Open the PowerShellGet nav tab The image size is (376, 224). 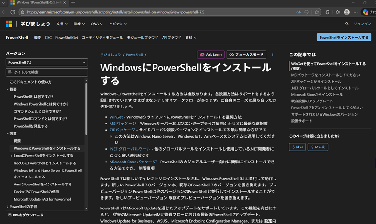66,37
